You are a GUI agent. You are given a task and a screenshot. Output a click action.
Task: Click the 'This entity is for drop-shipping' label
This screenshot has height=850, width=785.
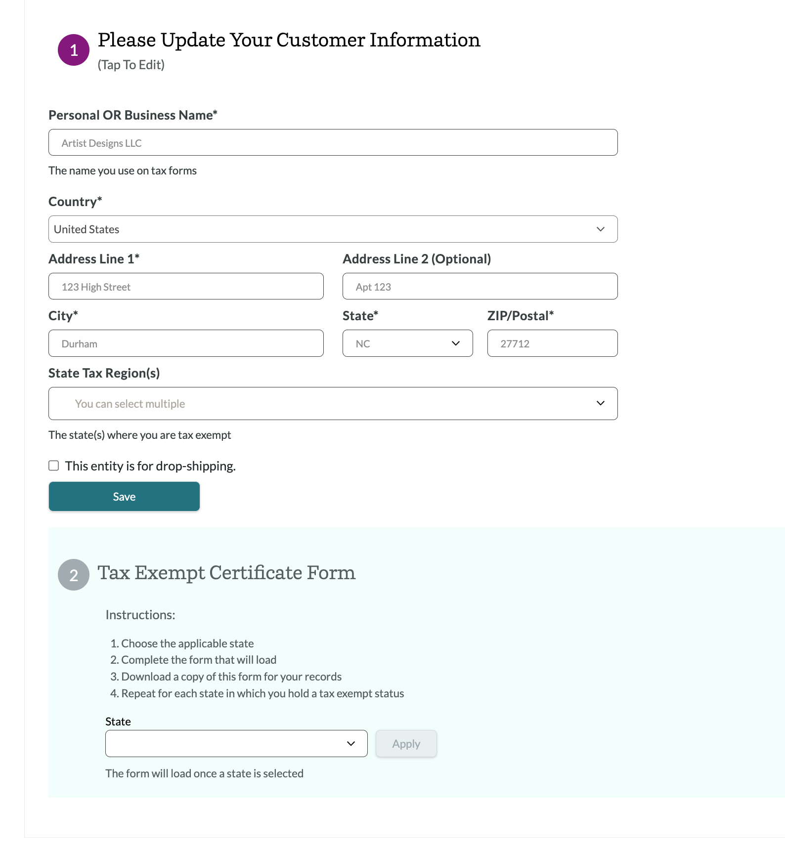pos(150,466)
